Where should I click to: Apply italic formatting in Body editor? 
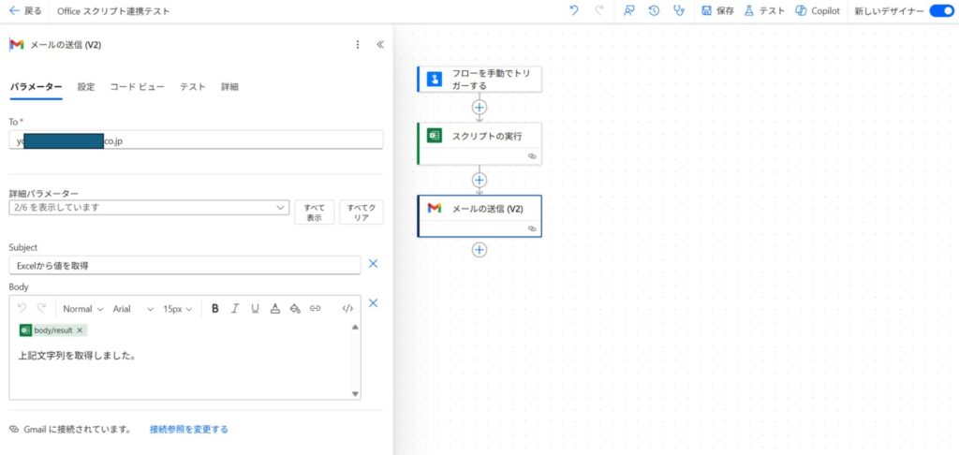pyautogui.click(x=235, y=308)
